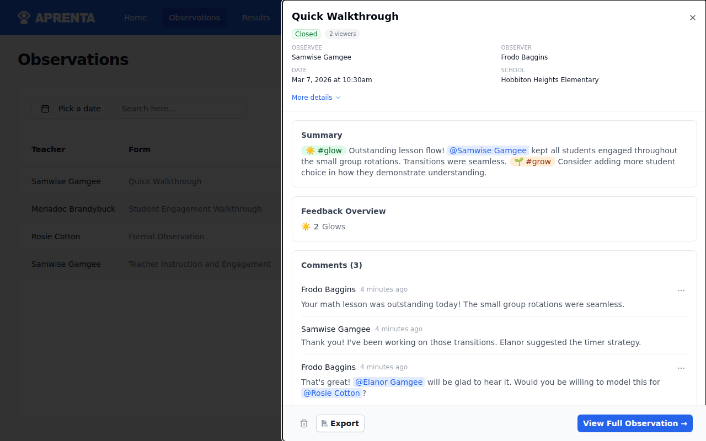Click the @Elanor Gamgee mention
The image size is (706, 441).
point(389,382)
